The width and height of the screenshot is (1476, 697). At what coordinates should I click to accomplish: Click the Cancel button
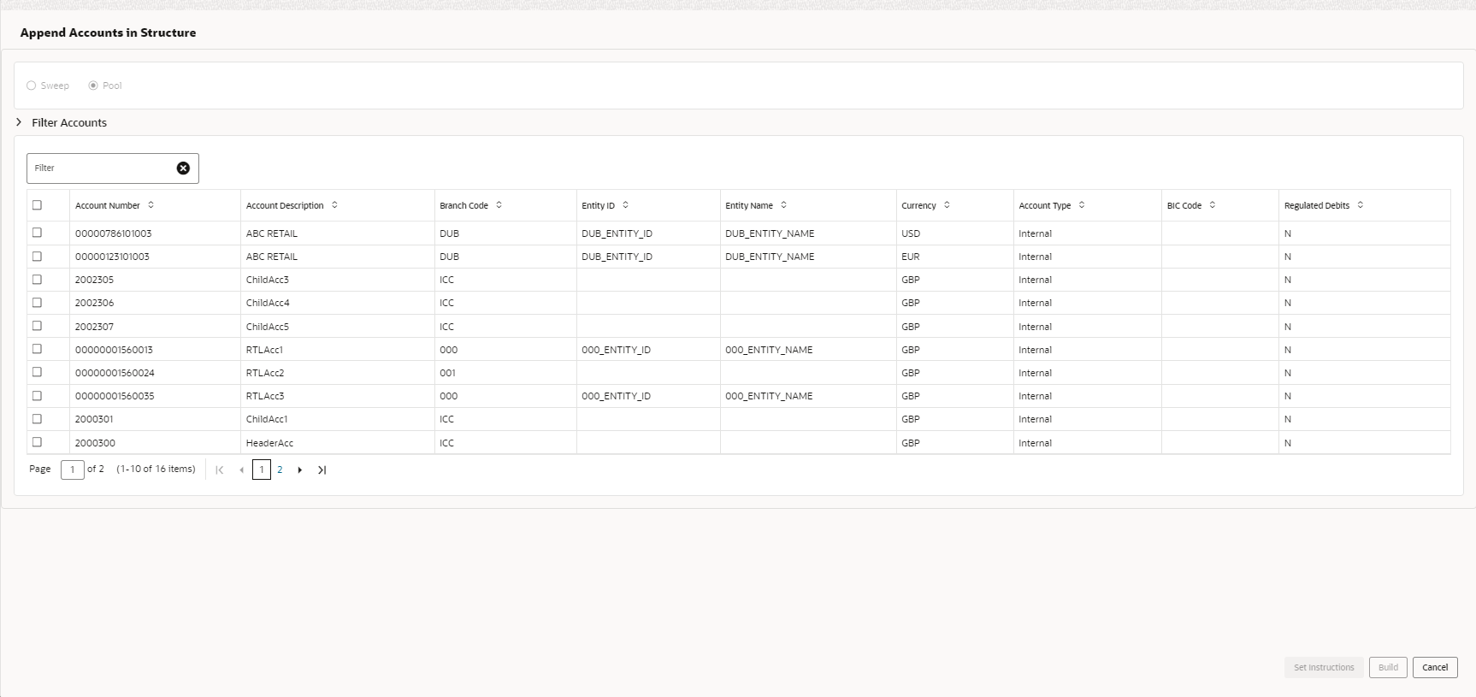[1435, 668]
